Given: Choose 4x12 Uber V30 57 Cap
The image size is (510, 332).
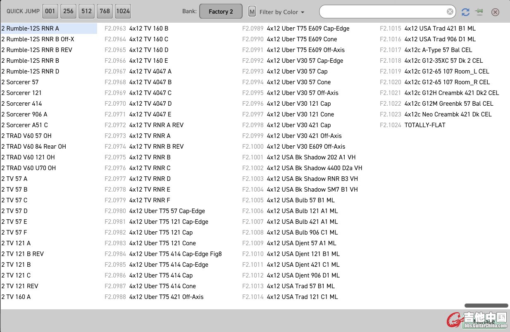Looking at the screenshot, I should [x=297, y=71].
